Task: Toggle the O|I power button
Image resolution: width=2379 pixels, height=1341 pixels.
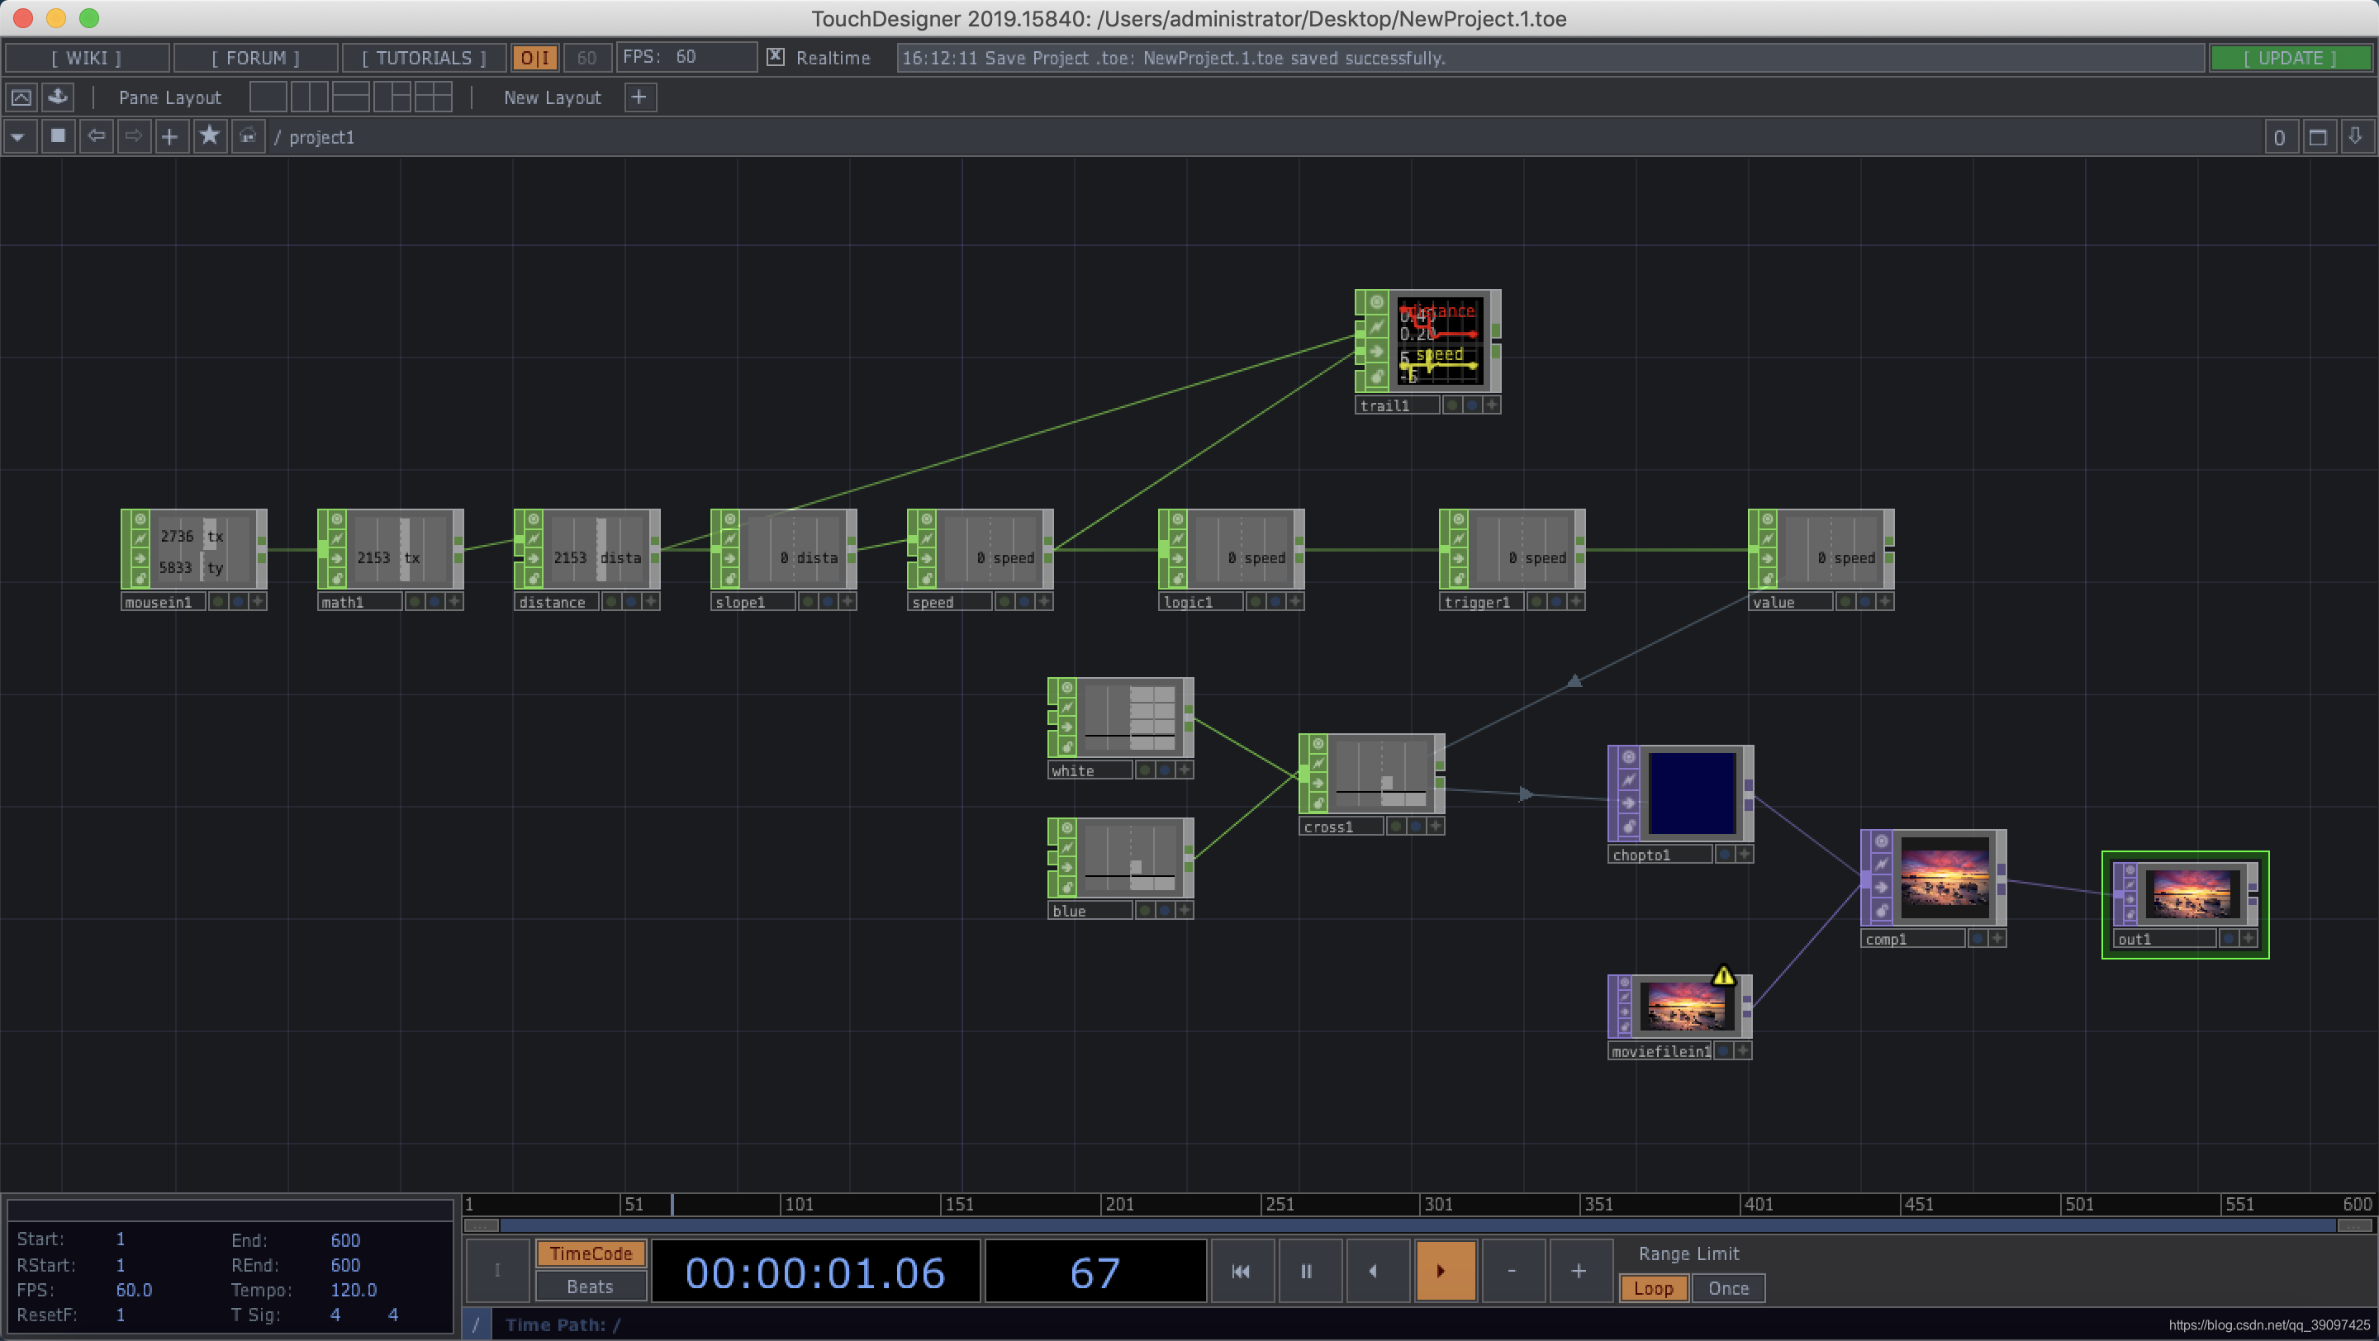Action: click(534, 58)
